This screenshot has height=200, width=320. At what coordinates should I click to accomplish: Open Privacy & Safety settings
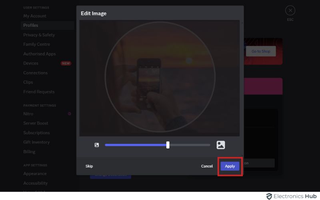click(x=39, y=35)
